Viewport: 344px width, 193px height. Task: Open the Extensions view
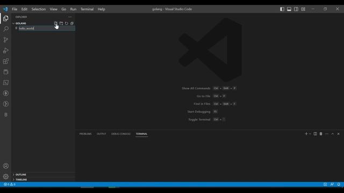coord(6,61)
